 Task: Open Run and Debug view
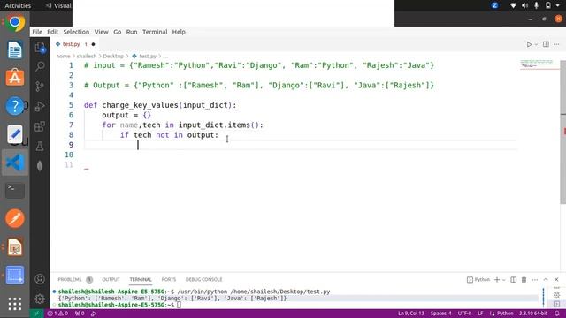tap(40, 106)
